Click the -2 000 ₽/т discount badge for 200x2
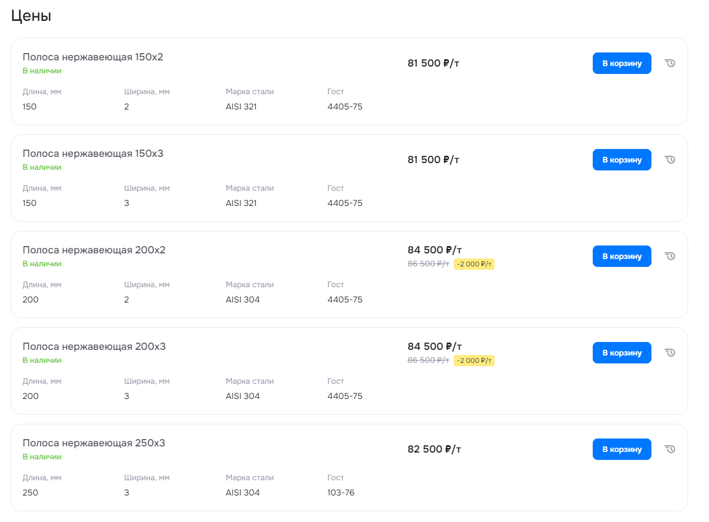Viewport: 709px width, 522px height. tap(474, 264)
